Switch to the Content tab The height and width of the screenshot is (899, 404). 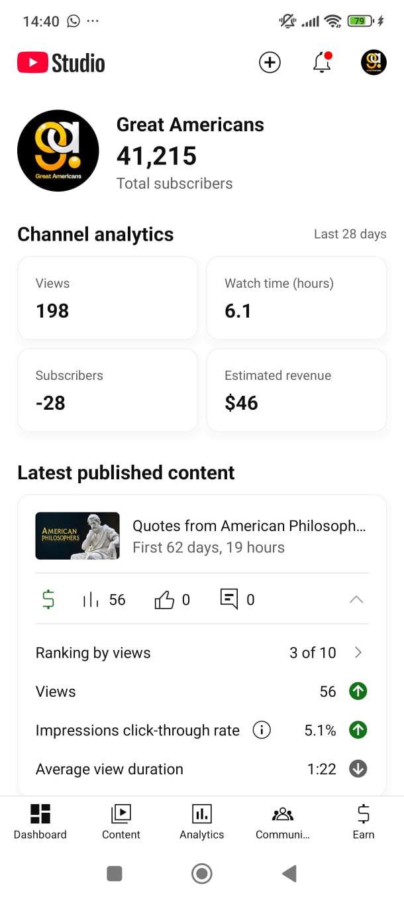tap(121, 821)
